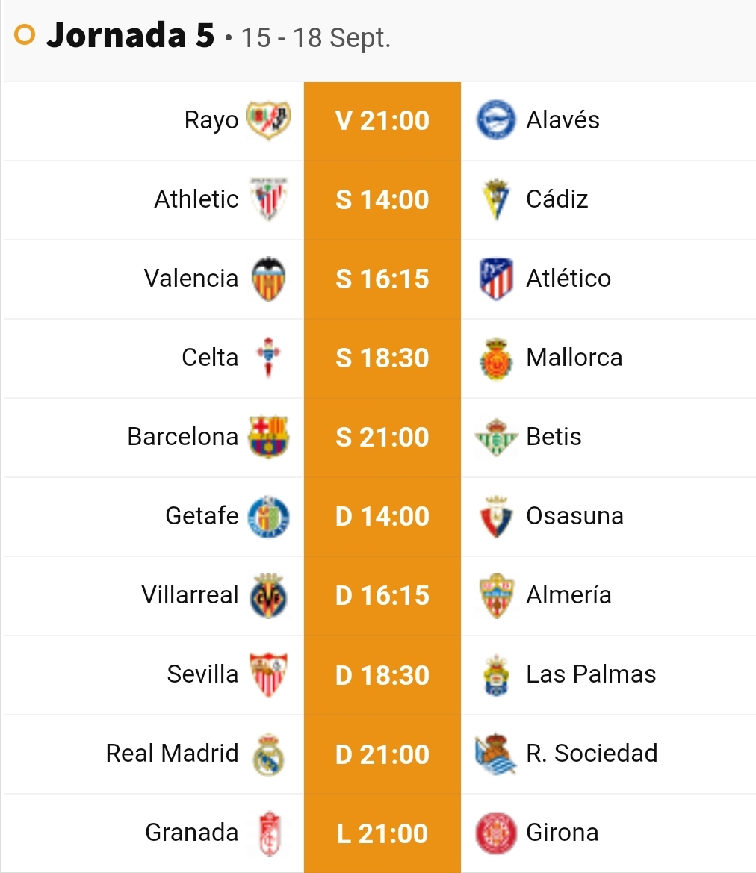This screenshot has height=873, width=756.
Task: Select the D 18:30 Sevilla match time
Action: click(x=382, y=675)
